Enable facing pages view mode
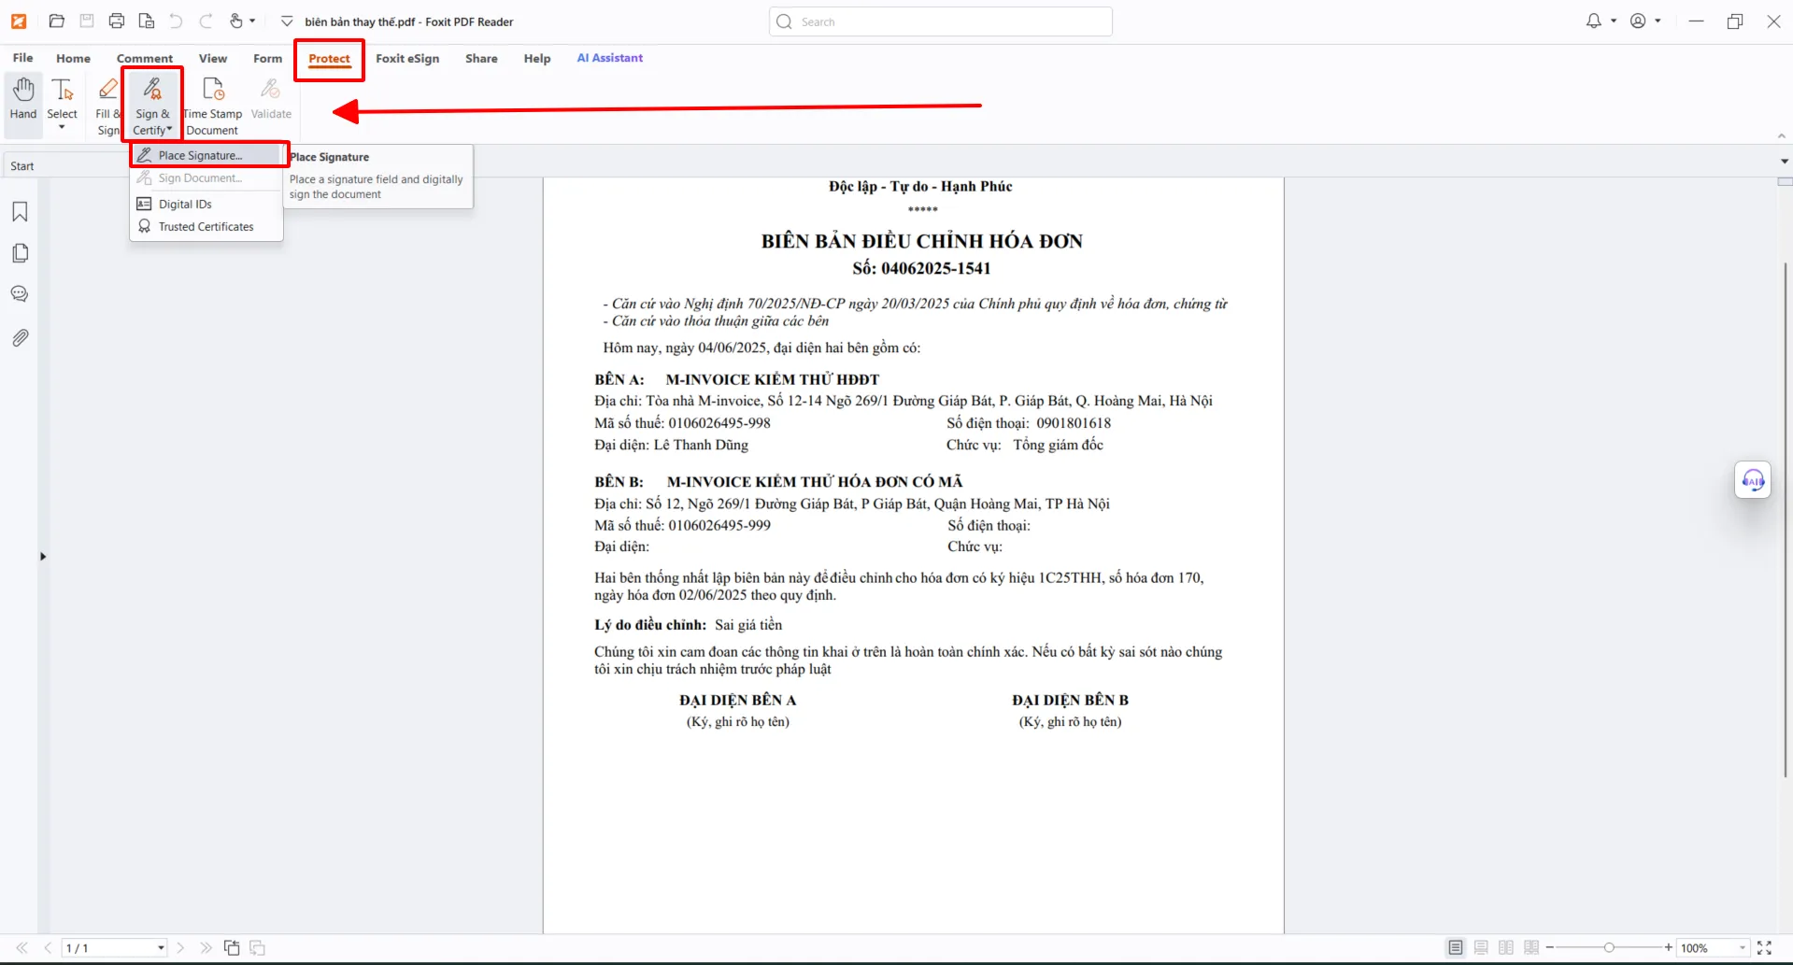The height and width of the screenshot is (965, 1793). pos(1506,948)
